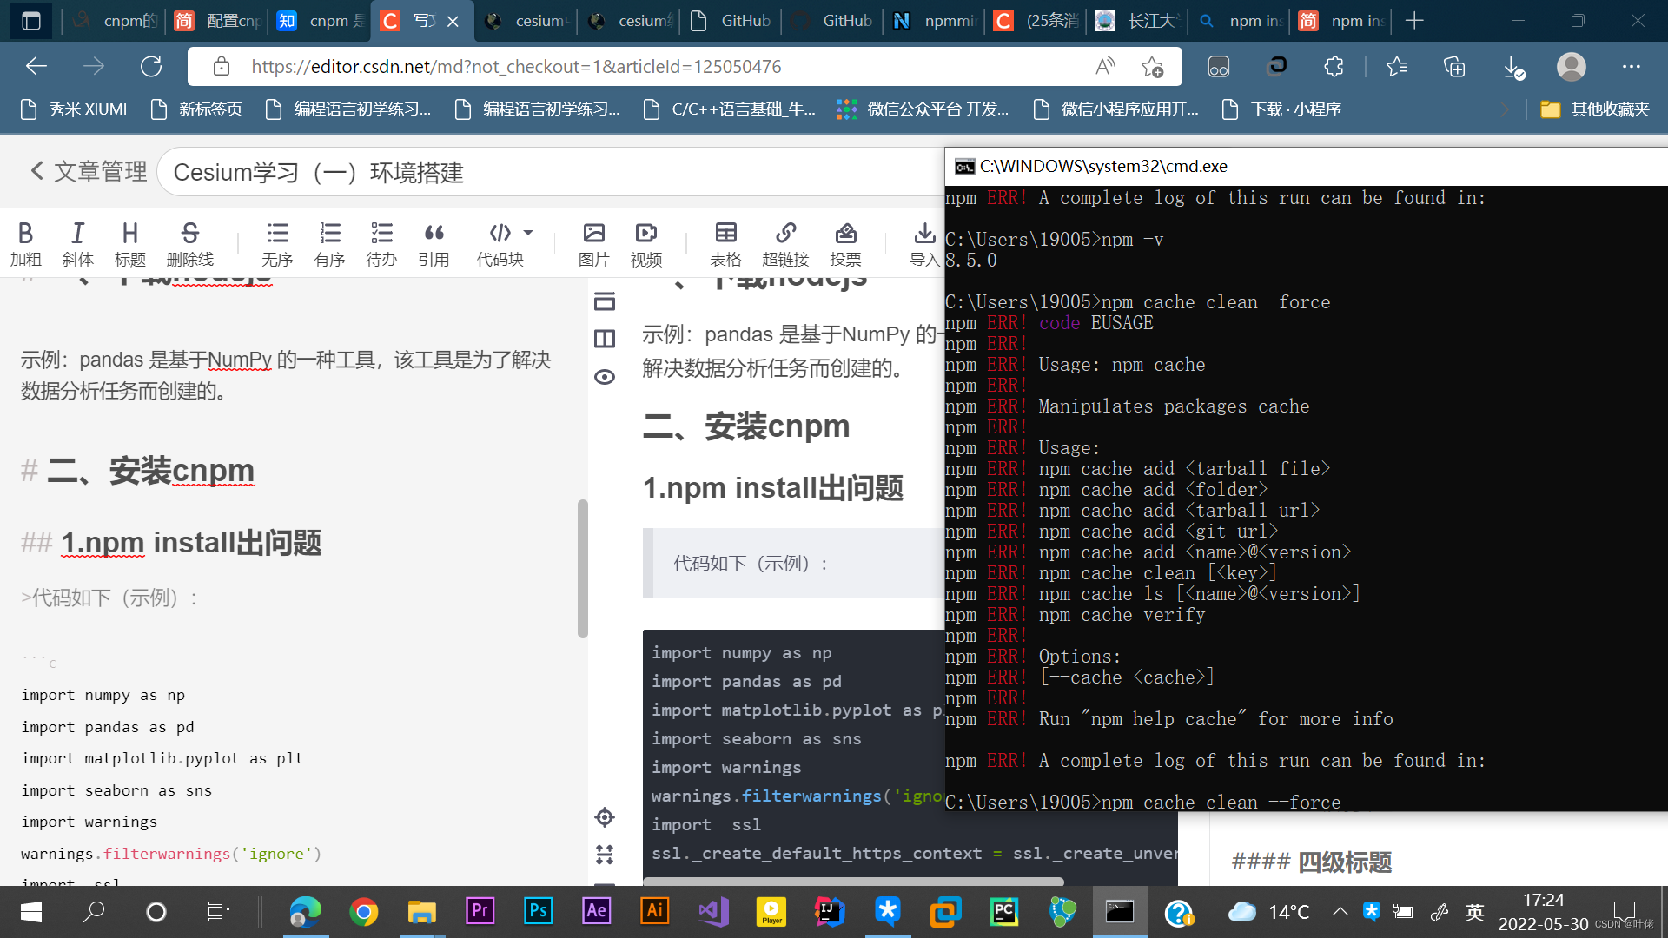Open Photoshop from taskbar
1668x938 pixels.
(x=538, y=911)
